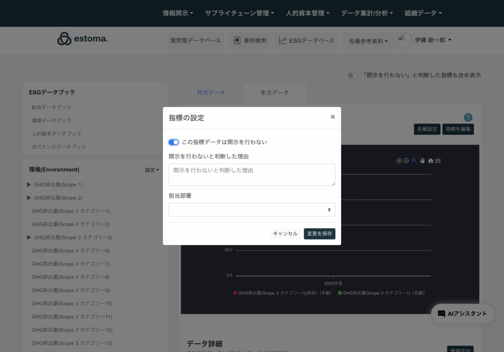
Task: Open the 担当部署 dropdown
Action: click(252, 210)
